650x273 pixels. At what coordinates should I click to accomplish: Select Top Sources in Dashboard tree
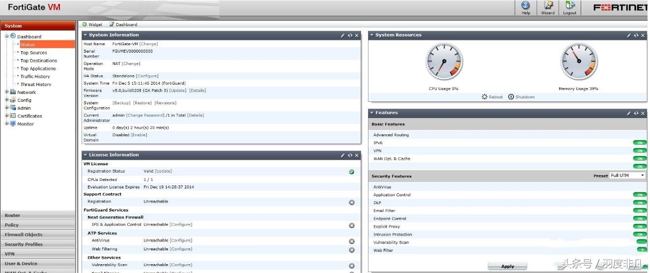(x=33, y=53)
